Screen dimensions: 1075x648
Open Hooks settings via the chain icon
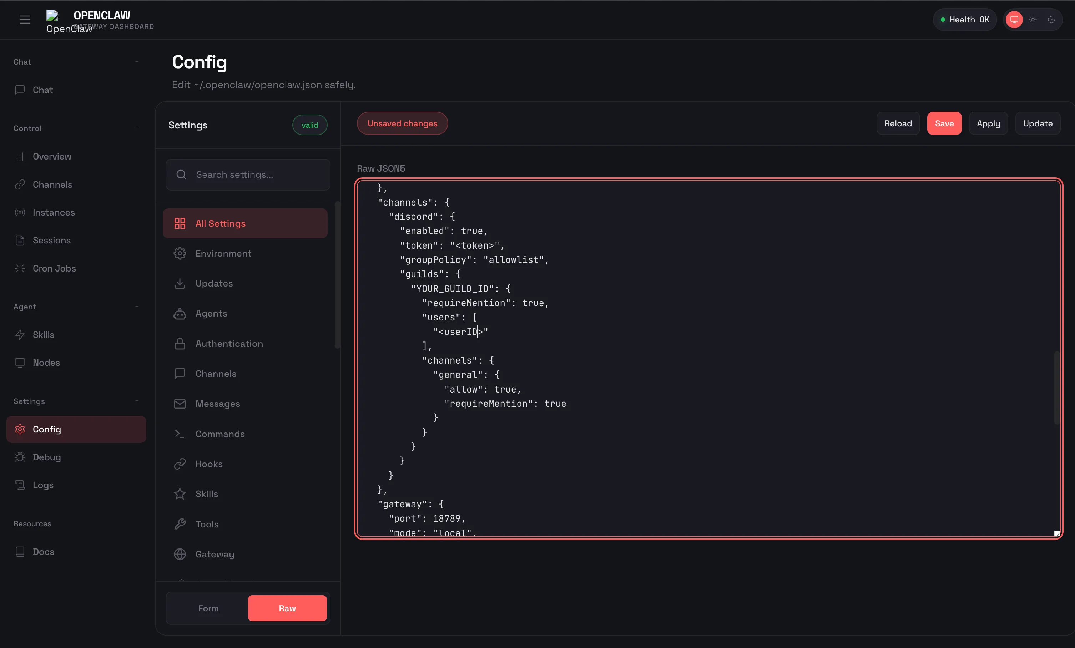(x=180, y=464)
